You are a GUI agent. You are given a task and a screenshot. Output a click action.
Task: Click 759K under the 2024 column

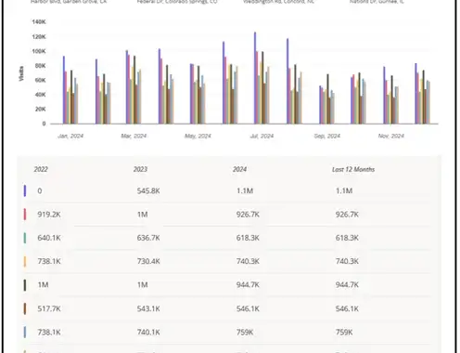[245, 333]
